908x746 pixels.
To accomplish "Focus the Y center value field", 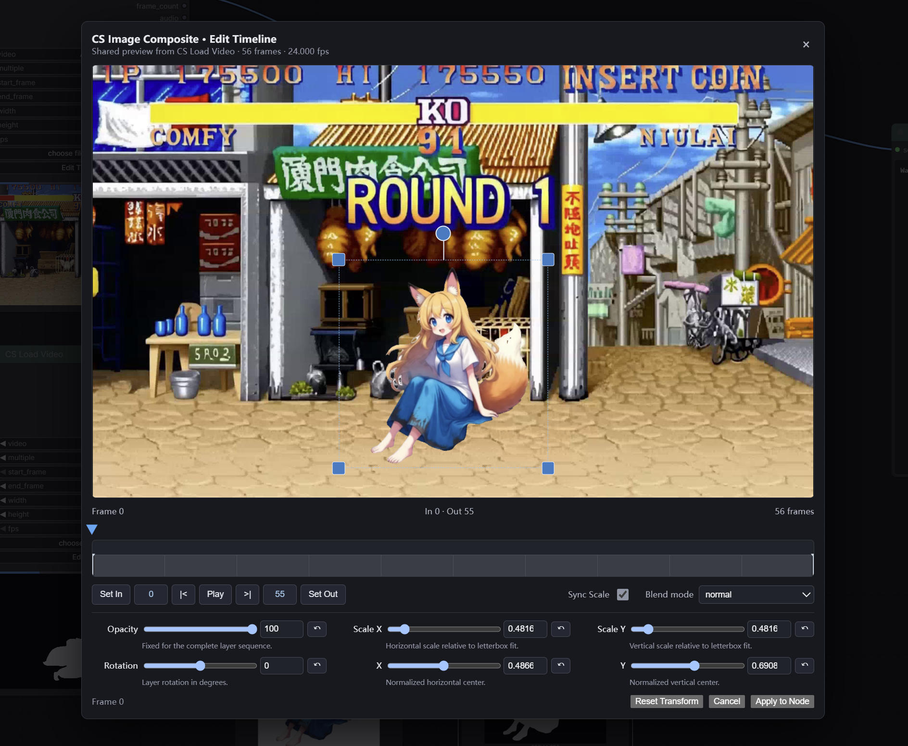I will (769, 665).
